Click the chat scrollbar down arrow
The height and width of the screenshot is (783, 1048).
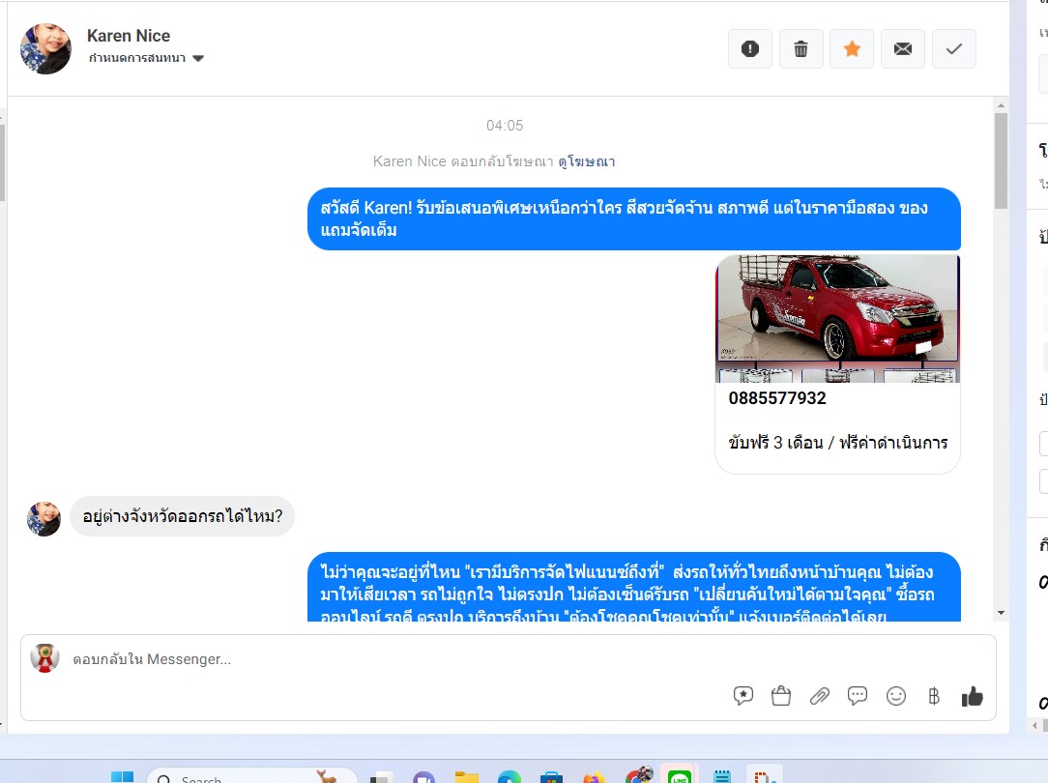pyautogui.click(x=1001, y=613)
